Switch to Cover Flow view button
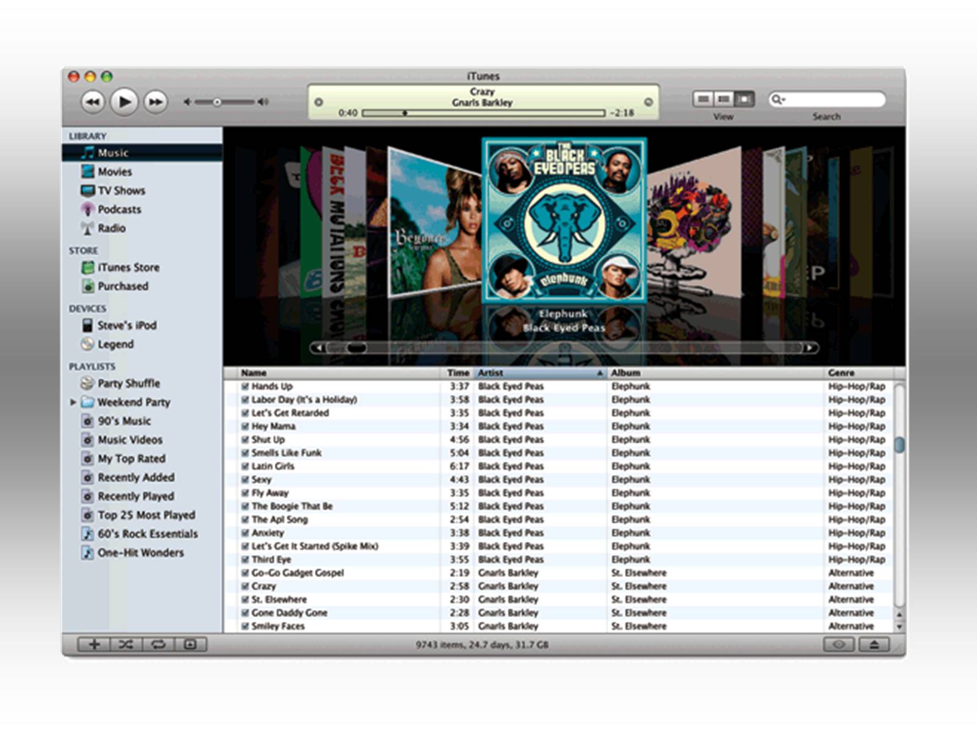Viewport: 977px width, 732px height. (744, 99)
